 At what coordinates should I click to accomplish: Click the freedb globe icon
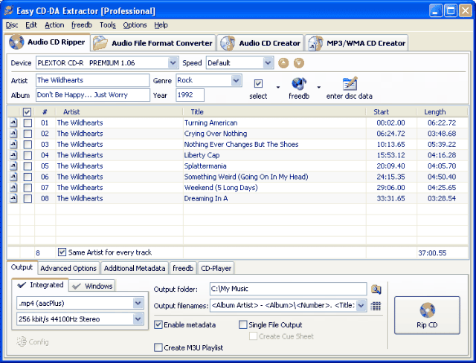click(299, 84)
